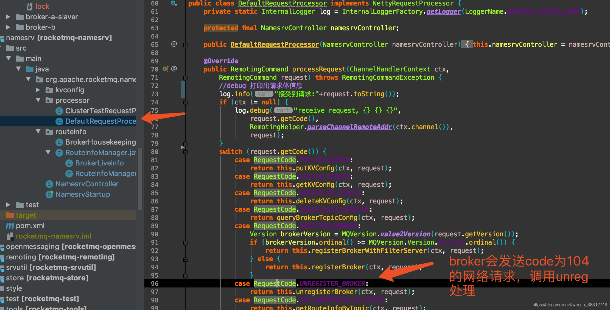Expand the test folder arrow

(x=8, y=205)
